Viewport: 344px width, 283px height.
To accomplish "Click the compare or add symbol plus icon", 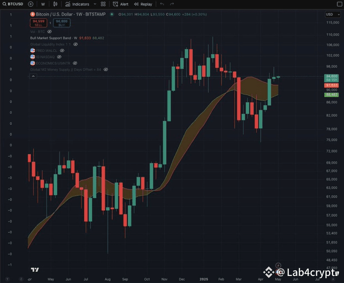I will (x=30, y=4).
